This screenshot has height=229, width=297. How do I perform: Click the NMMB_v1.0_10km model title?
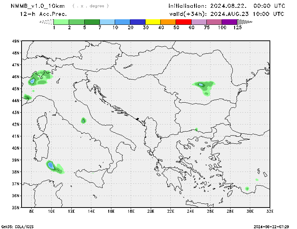39,6
